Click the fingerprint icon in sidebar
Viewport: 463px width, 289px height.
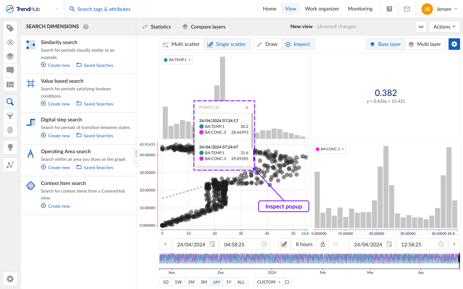(x=10, y=130)
